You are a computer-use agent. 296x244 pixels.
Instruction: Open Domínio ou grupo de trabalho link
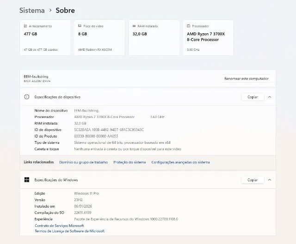point(84,162)
